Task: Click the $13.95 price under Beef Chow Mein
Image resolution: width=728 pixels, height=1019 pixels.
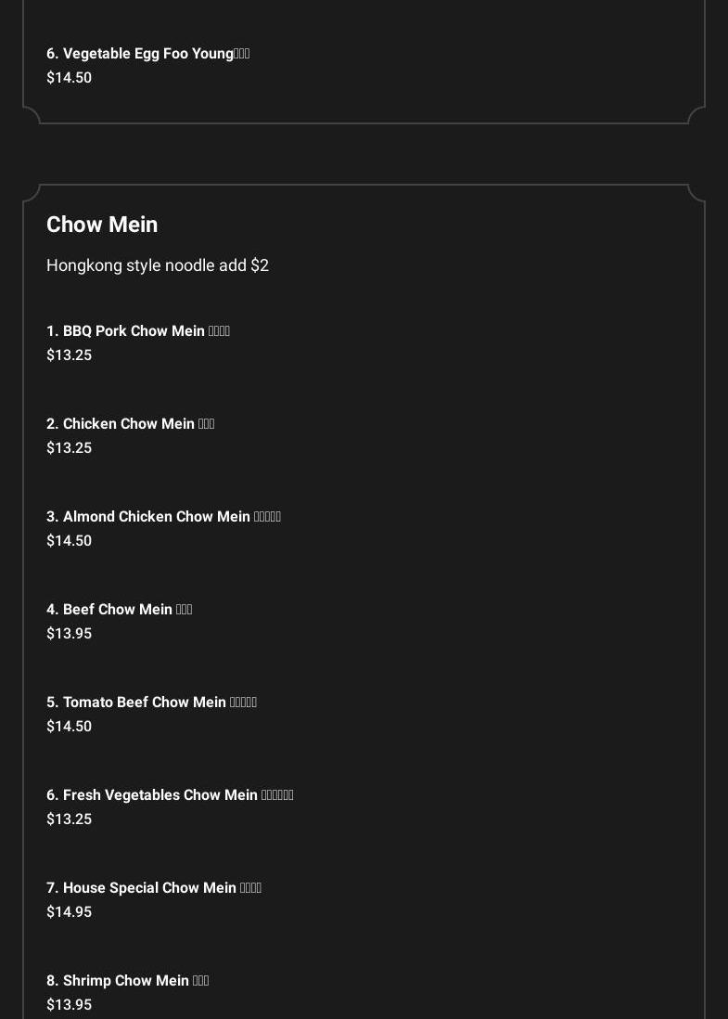Action: point(70,634)
